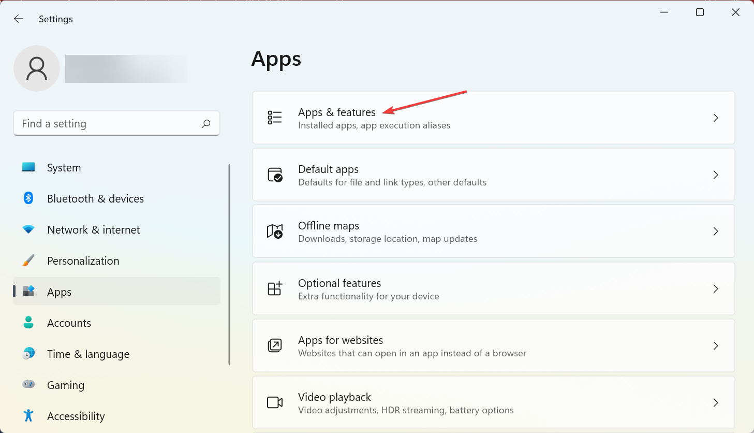754x433 pixels.
Task: Click the Apps & features list icon
Action: tap(275, 118)
